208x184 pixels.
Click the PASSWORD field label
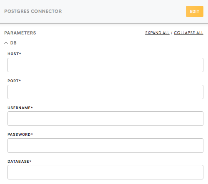point(19,135)
